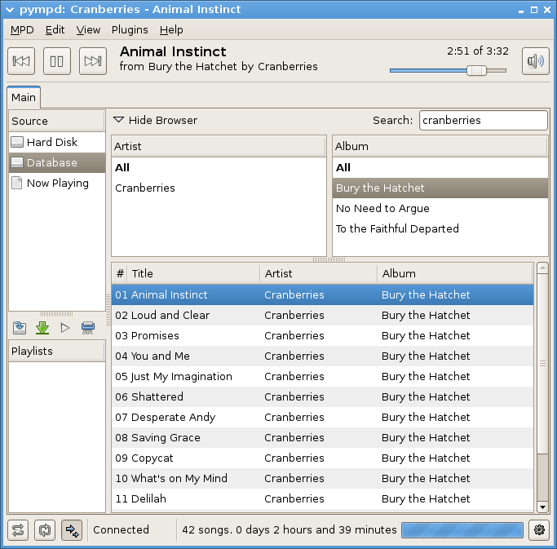Toggle the repeat mode button

point(45,530)
